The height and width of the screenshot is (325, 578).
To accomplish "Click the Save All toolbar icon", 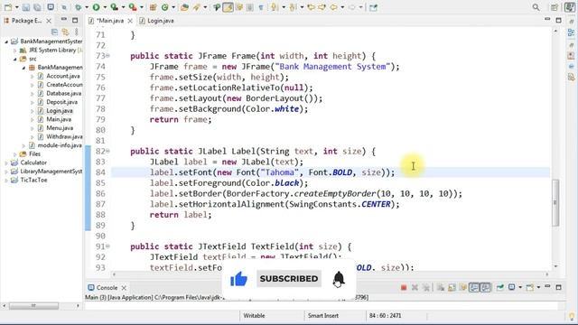I will click(x=37, y=7).
